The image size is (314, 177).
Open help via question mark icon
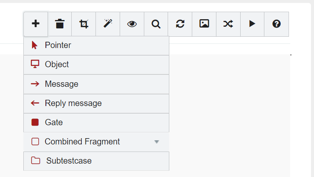click(x=276, y=24)
